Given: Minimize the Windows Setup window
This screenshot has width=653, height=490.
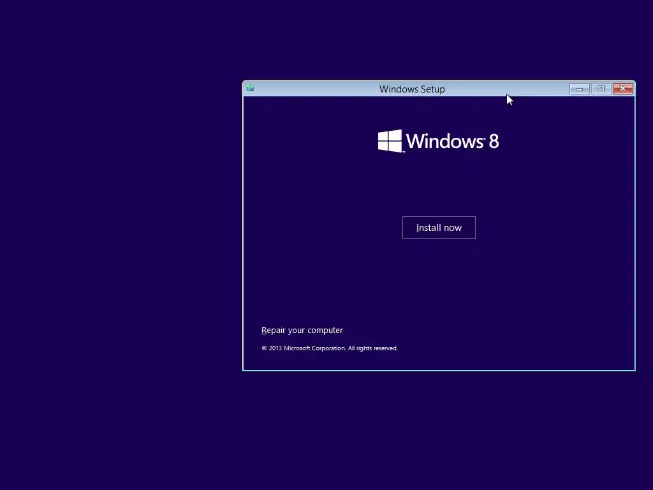Looking at the screenshot, I should tap(579, 89).
